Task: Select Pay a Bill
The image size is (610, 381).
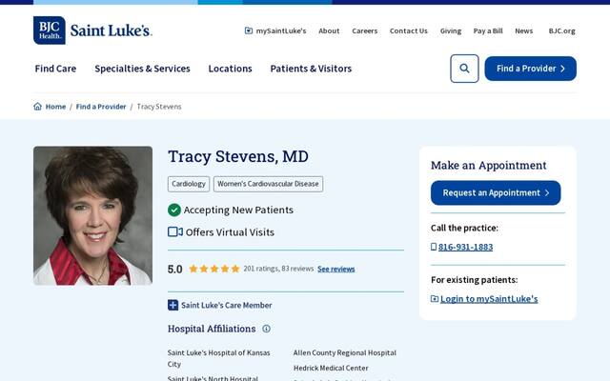Action: [x=488, y=30]
